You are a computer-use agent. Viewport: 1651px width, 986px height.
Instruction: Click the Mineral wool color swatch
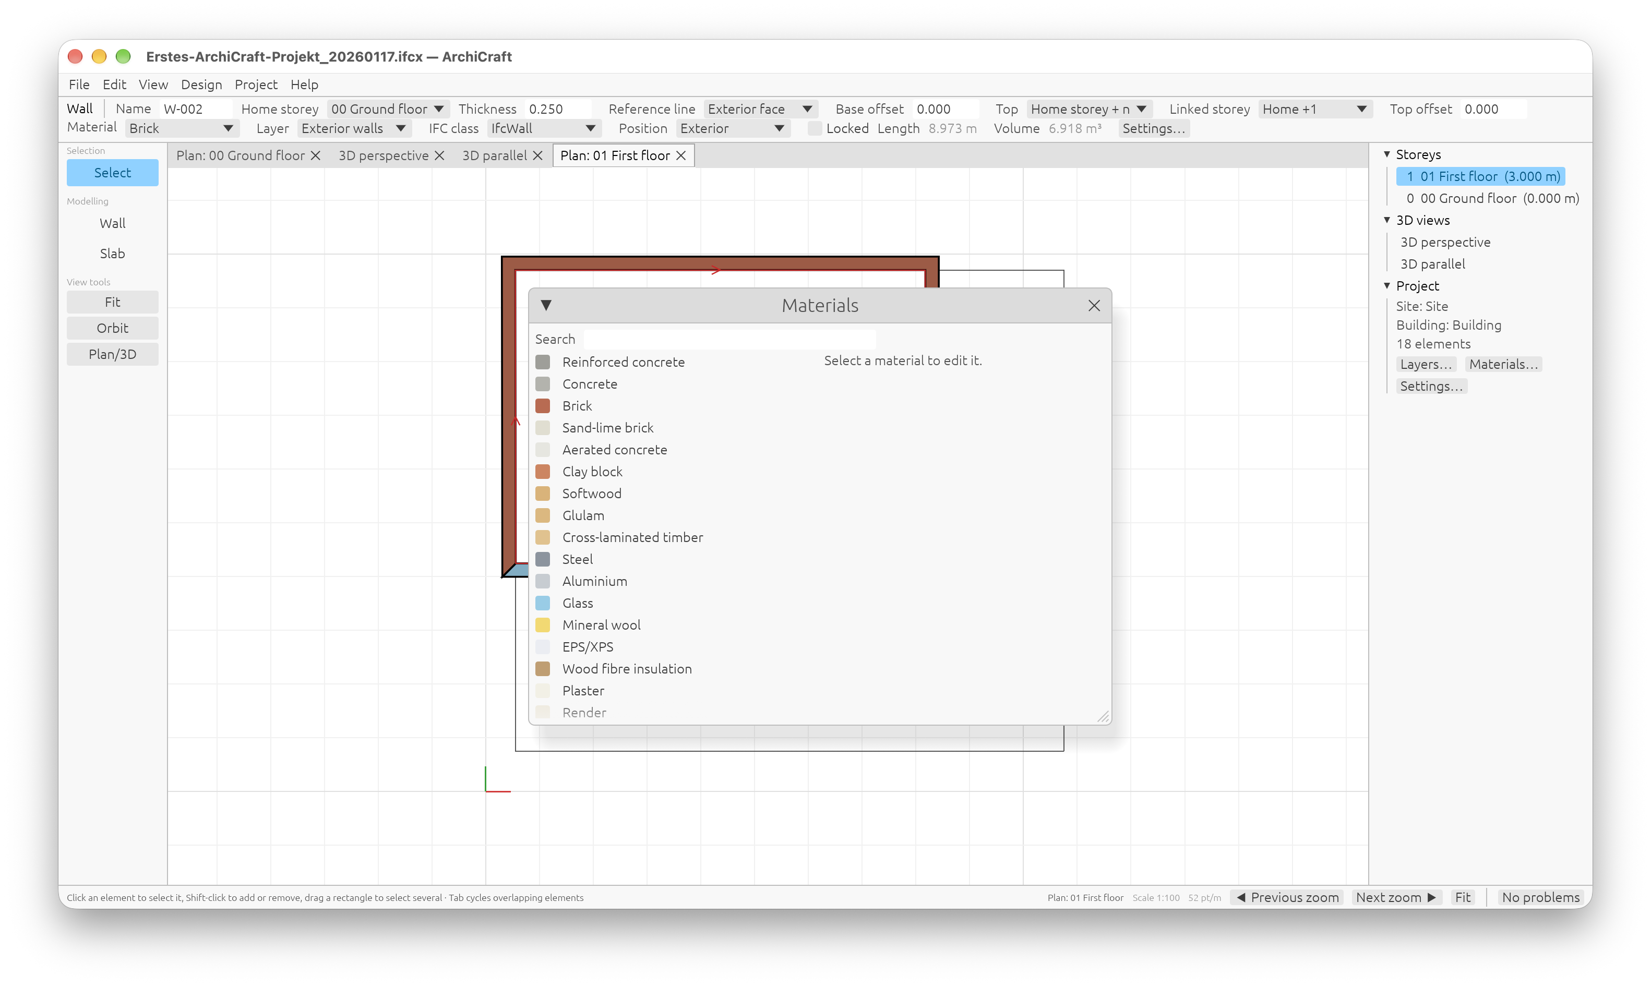point(543,625)
